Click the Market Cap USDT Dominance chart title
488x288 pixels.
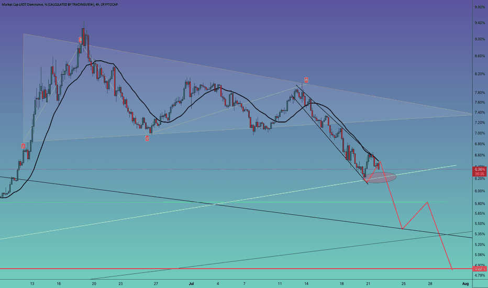point(60,4)
